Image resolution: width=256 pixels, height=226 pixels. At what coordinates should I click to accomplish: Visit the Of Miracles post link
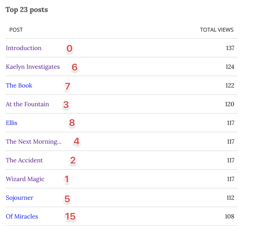(x=22, y=217)
